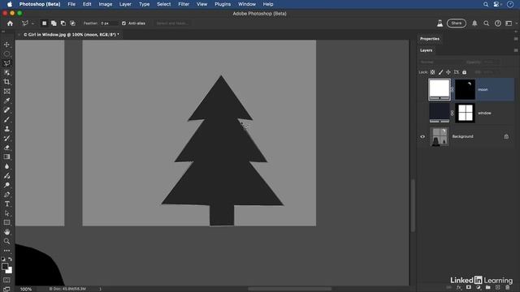Image resolution: width=520 pixels, height=292 pixels.
Task: Select the Object Selection tool
Action: (6, 72)
